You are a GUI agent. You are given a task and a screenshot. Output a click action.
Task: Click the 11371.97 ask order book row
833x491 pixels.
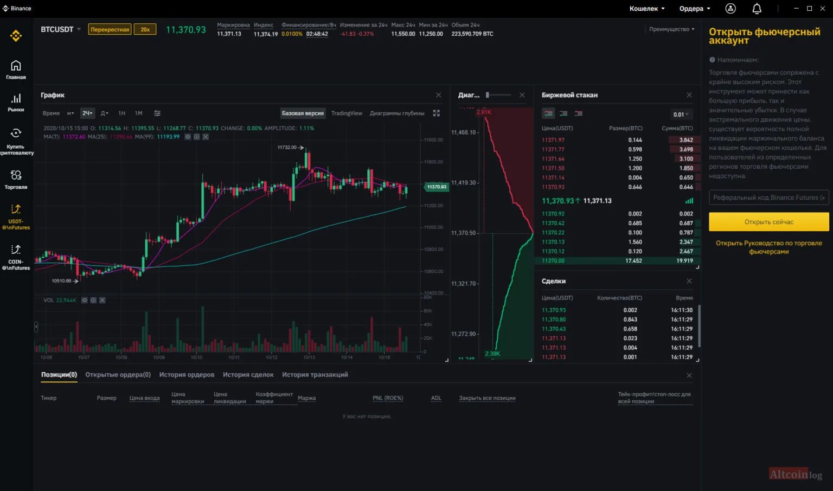tap(617, 140)
